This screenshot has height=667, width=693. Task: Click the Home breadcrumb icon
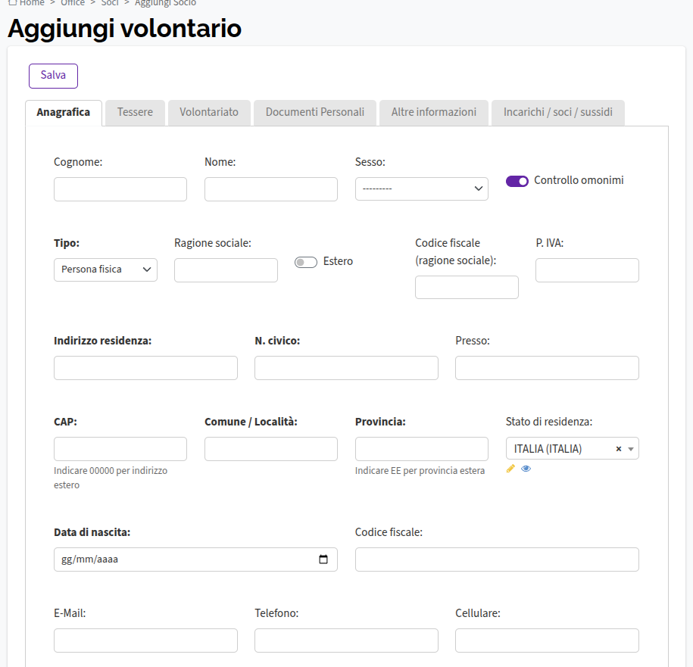pos(12,3)
